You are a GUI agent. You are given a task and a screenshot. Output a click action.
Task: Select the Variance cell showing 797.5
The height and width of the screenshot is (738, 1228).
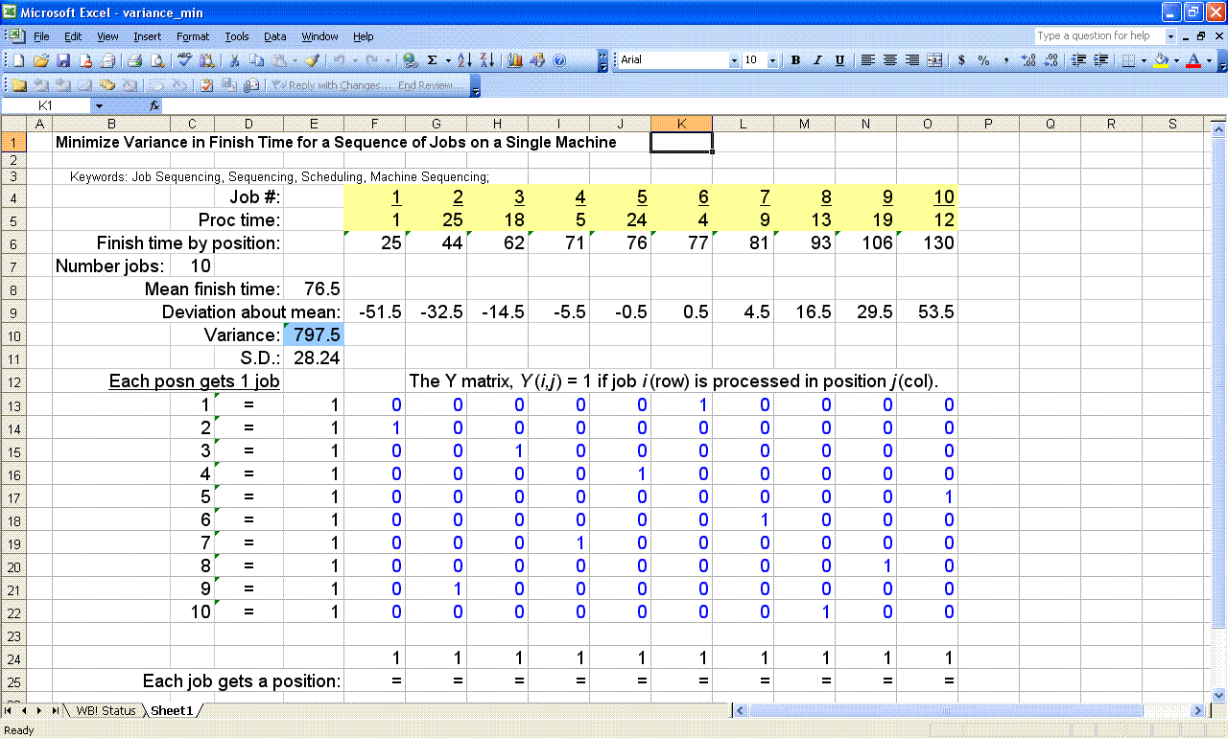[x=314, y=334]
